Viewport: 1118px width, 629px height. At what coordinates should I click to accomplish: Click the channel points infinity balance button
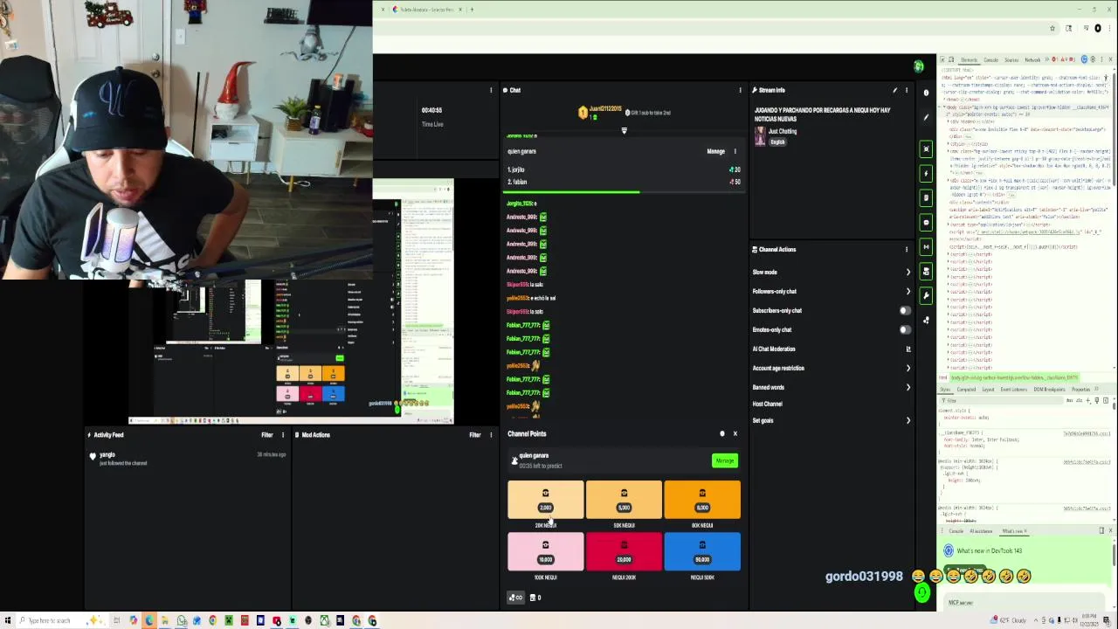coord(516,598)
